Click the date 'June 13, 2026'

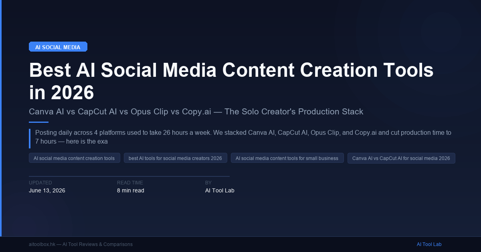tap(47, 190)
